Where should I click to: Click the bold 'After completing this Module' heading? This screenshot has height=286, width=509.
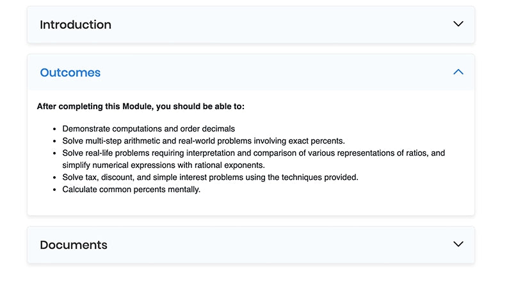[140, 107]
